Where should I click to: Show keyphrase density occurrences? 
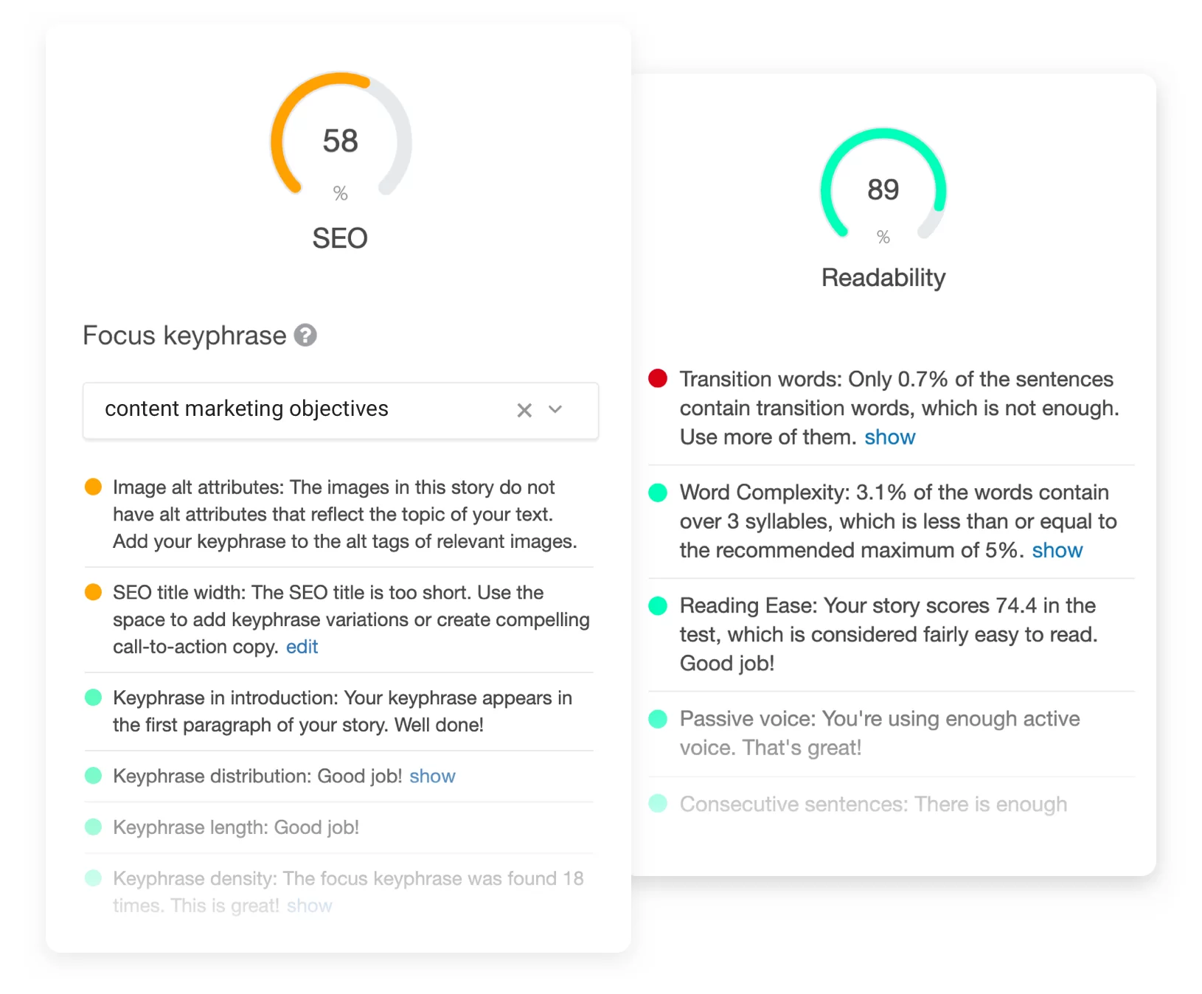309,906
